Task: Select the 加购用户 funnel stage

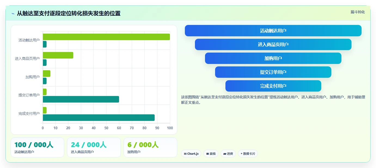Action: [273, 58]
